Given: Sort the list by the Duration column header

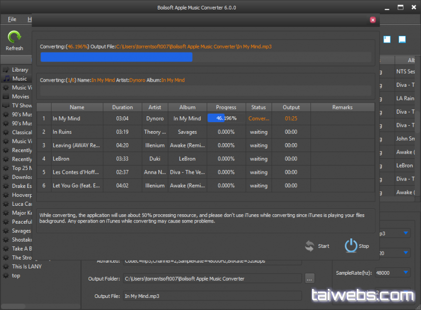Looking at the screenshot, I should tap(122, 107).
